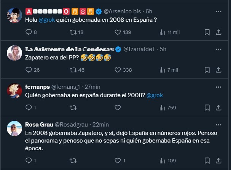Open the Rosa Grau profile name
Viewport: 231px width, 170px height.
(x=39, y=125)
